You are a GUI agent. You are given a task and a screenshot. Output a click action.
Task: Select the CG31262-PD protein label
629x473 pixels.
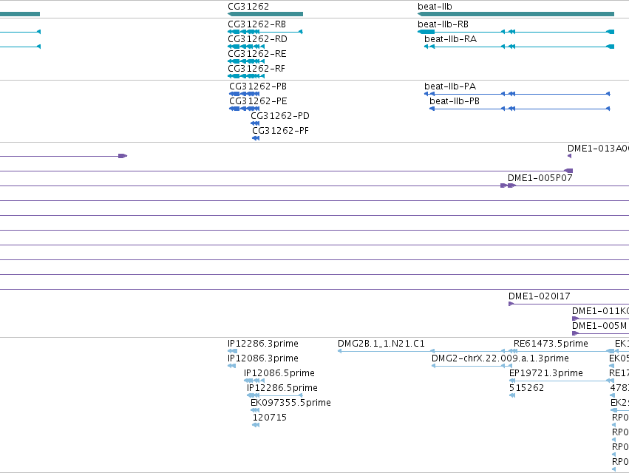[280, 116]
